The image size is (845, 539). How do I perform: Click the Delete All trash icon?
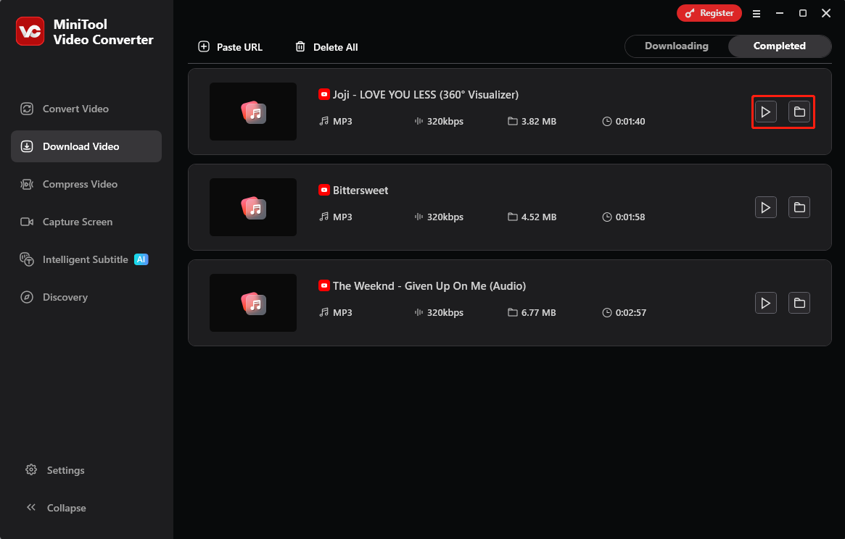tap(300, 46)
